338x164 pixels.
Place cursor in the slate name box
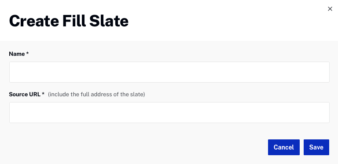(x=169, y=72)
